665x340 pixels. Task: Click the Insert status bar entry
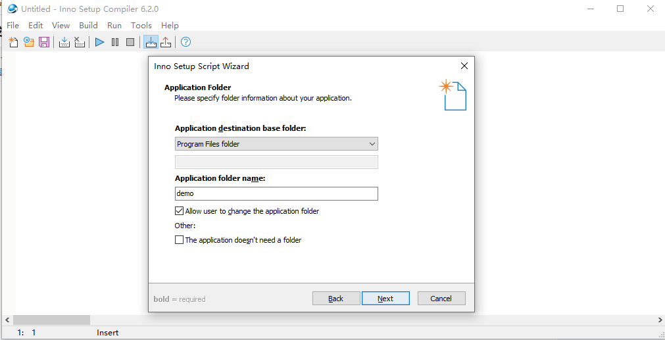108,333
